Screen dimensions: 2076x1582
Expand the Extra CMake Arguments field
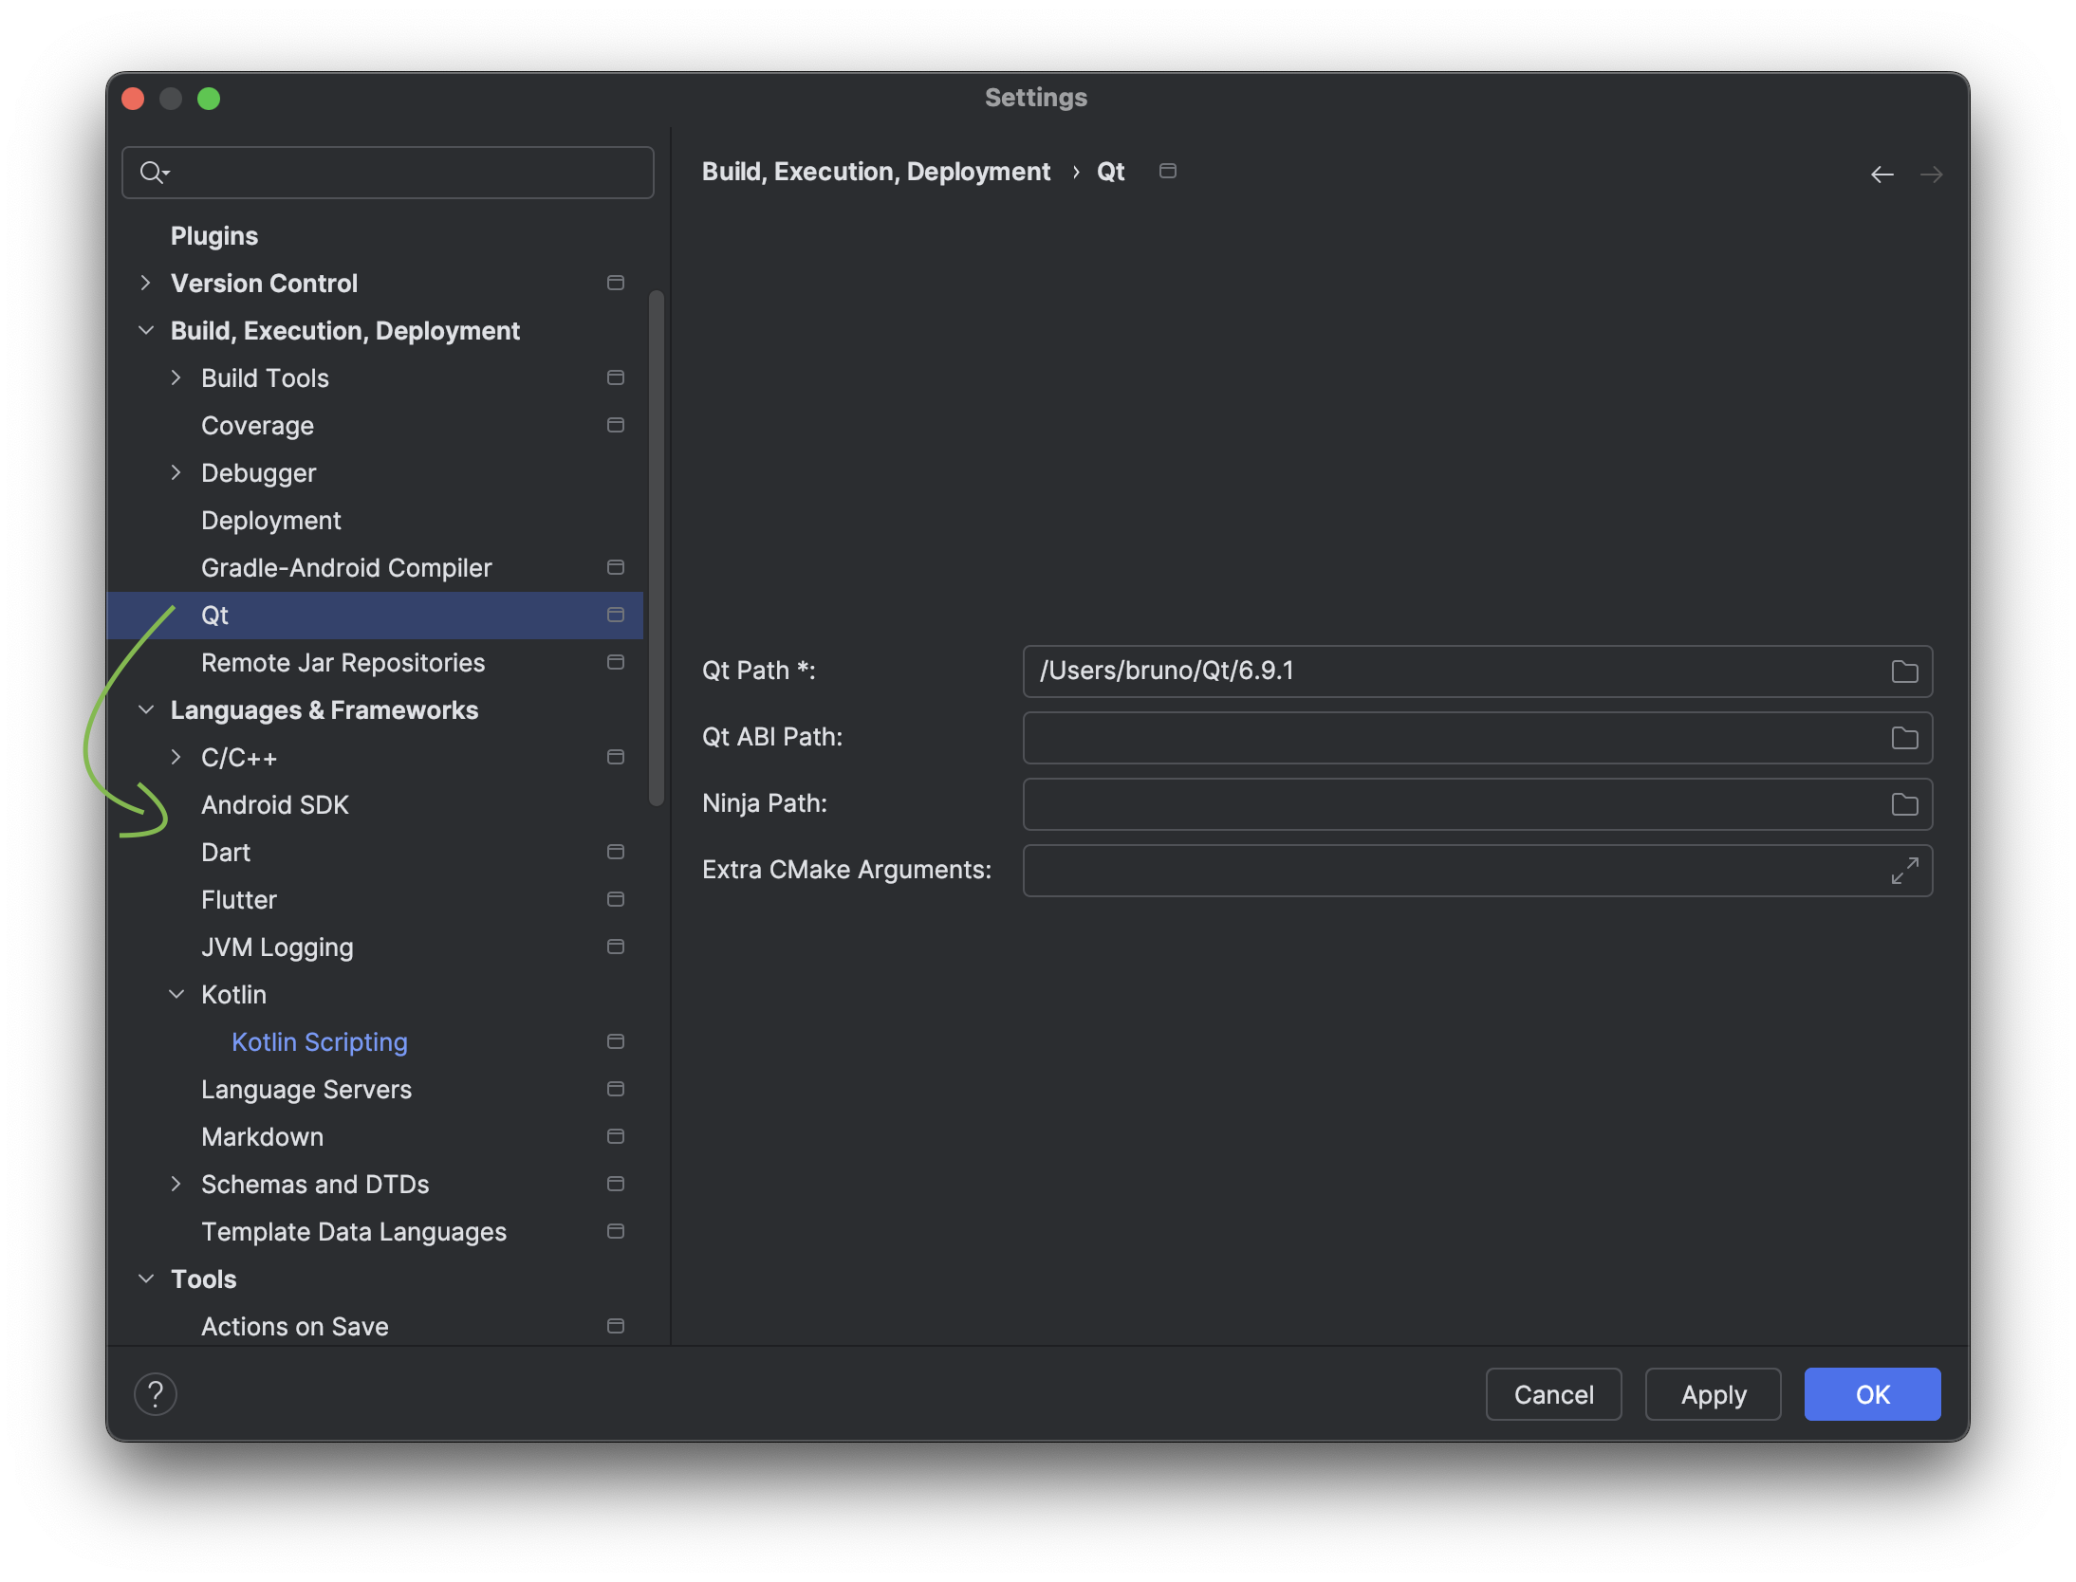1904,871
